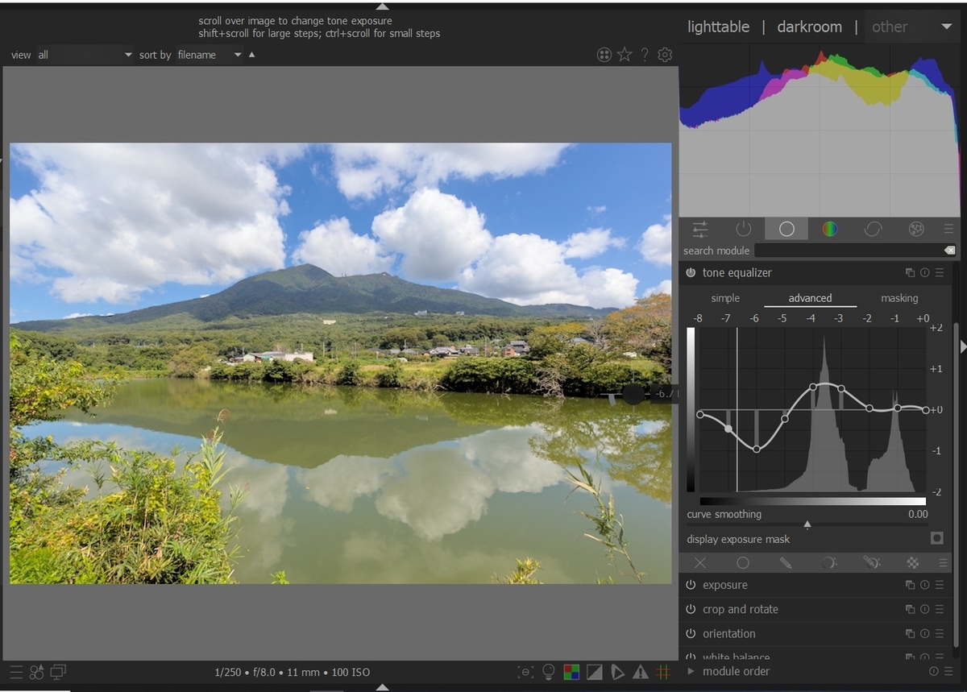
Task: Select parametric mask blending icon
Action: (828, 563)
